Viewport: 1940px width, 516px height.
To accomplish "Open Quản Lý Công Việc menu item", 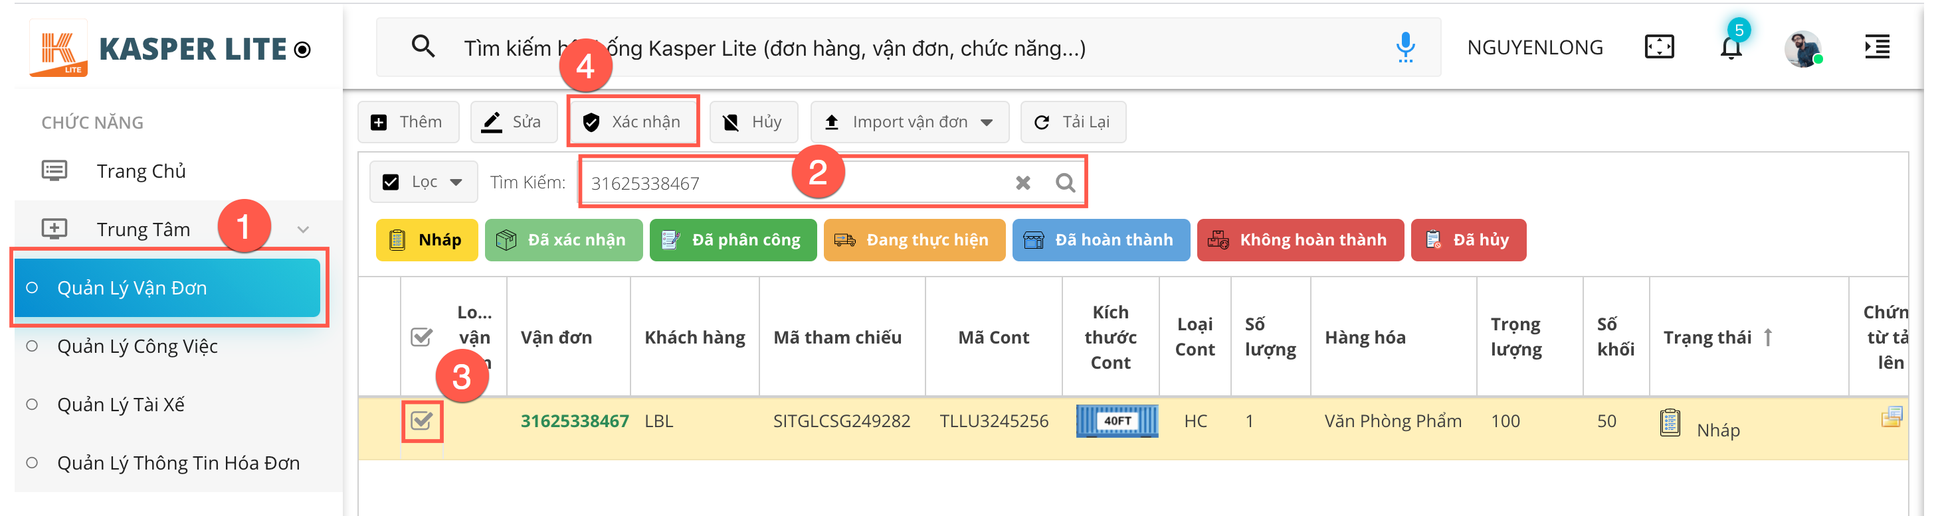I will pyautogui.click(x=137, y=347).
